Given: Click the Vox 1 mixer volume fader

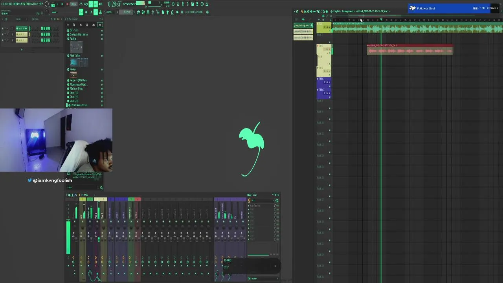Looking at the screenshot, I should point(99,239).
